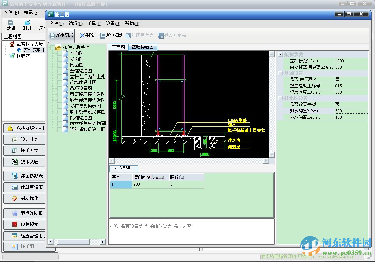Click the 扣件式脚手架 folder icon

[x=58, y=47]
